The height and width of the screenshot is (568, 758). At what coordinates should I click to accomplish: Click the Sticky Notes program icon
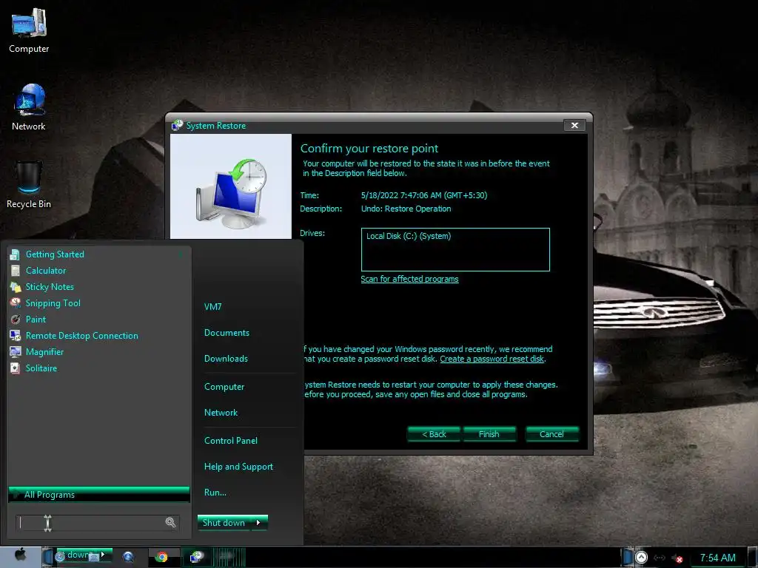pyautogui.click(x=15, y=287)
